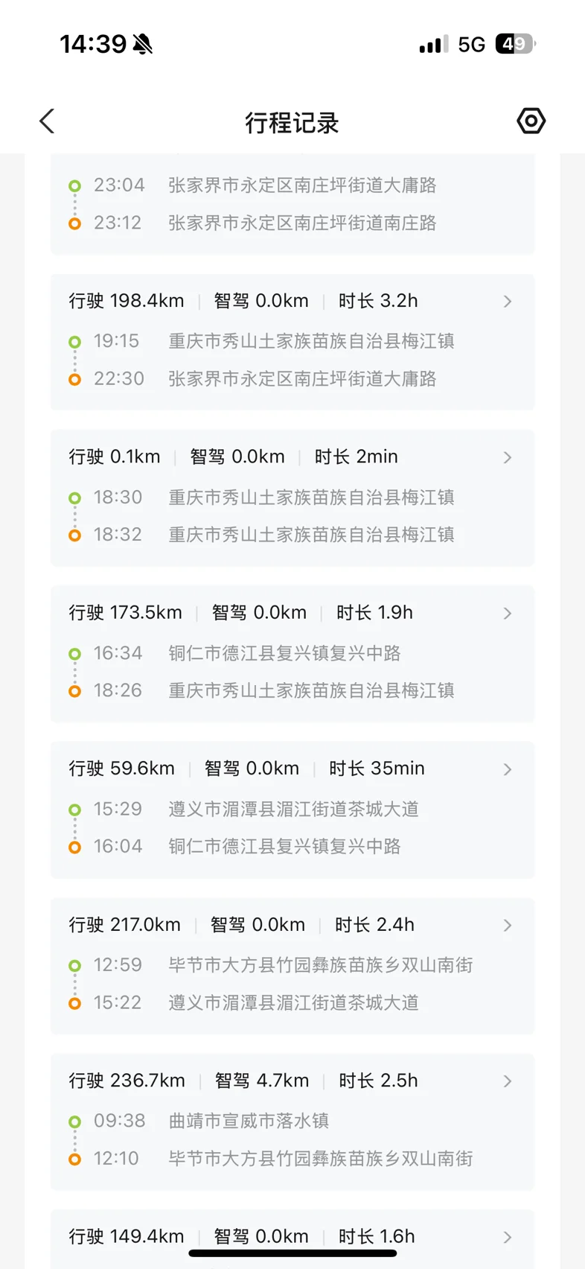Image resolution: width=585 pixels, height=1269 pixels.
Task: Tap the back arrow icon
Action: (x=48, y=121)
